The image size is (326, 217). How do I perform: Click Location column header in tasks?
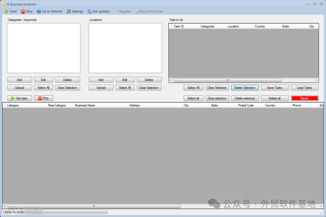(239, 26)
